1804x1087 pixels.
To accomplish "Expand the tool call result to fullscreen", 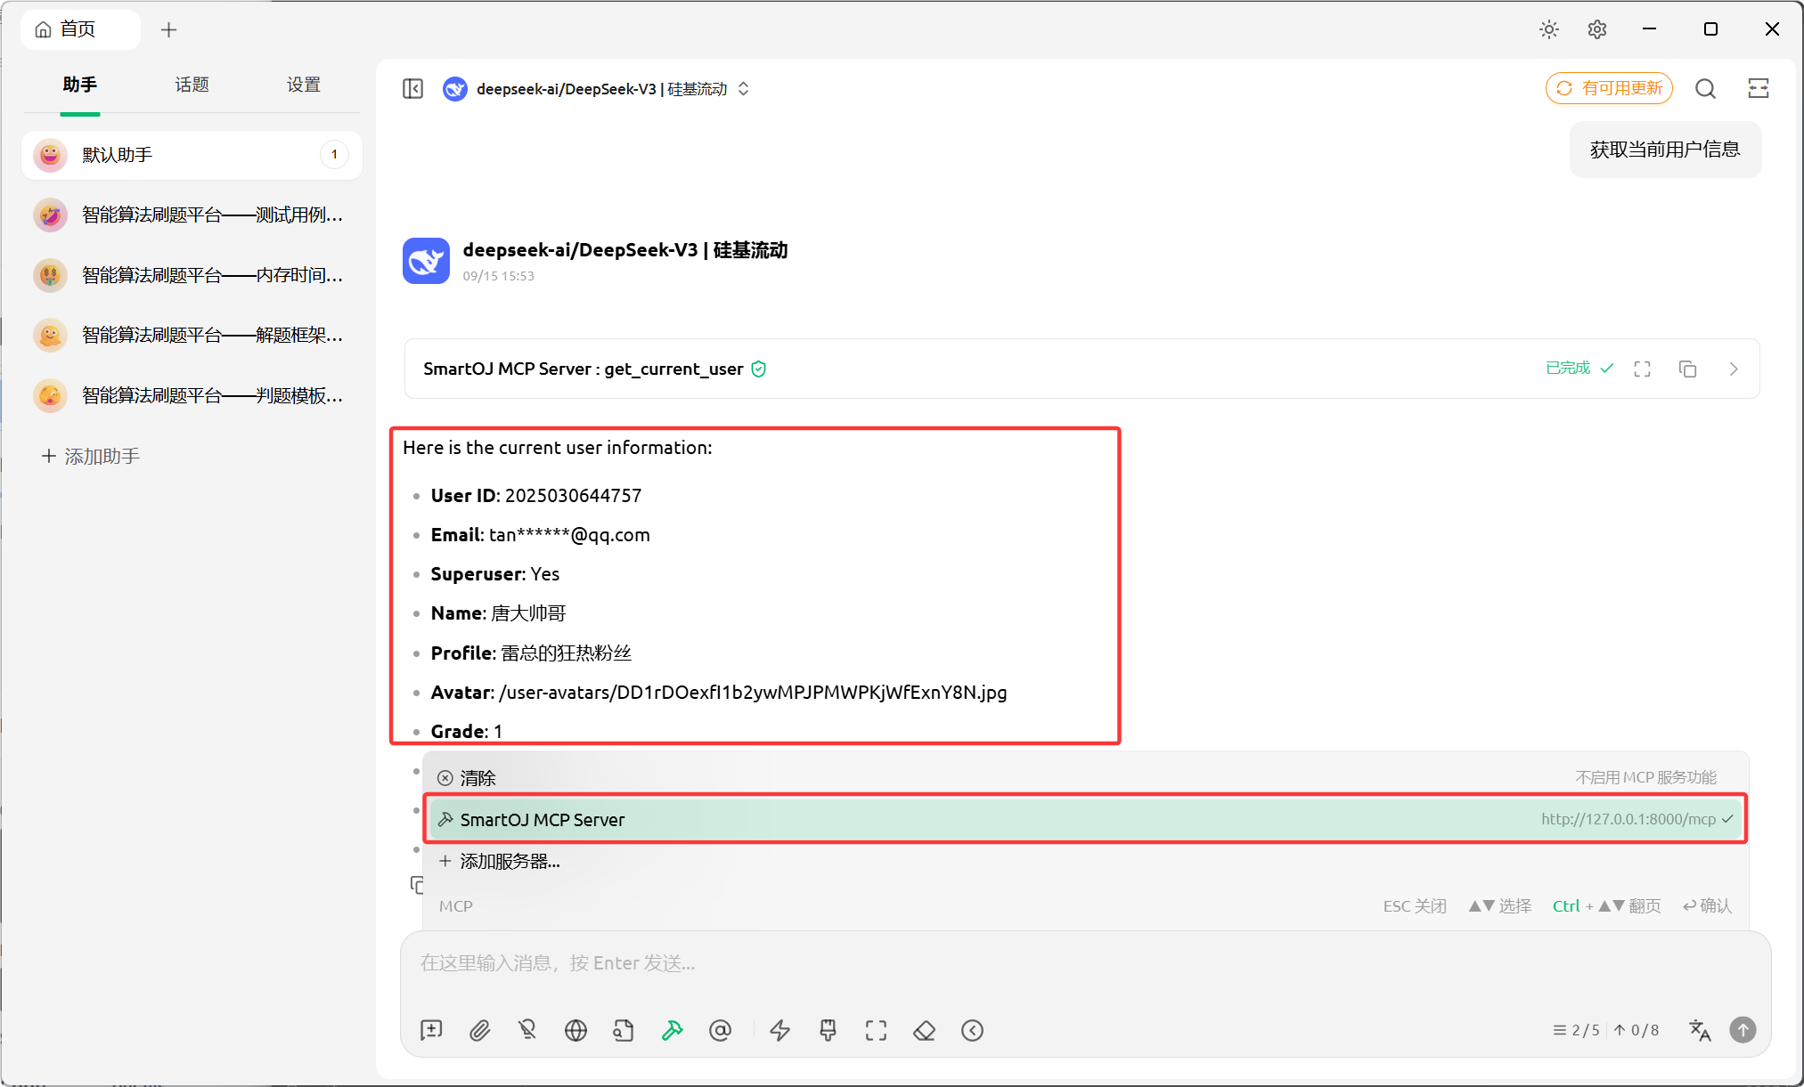I will 1643,369.
